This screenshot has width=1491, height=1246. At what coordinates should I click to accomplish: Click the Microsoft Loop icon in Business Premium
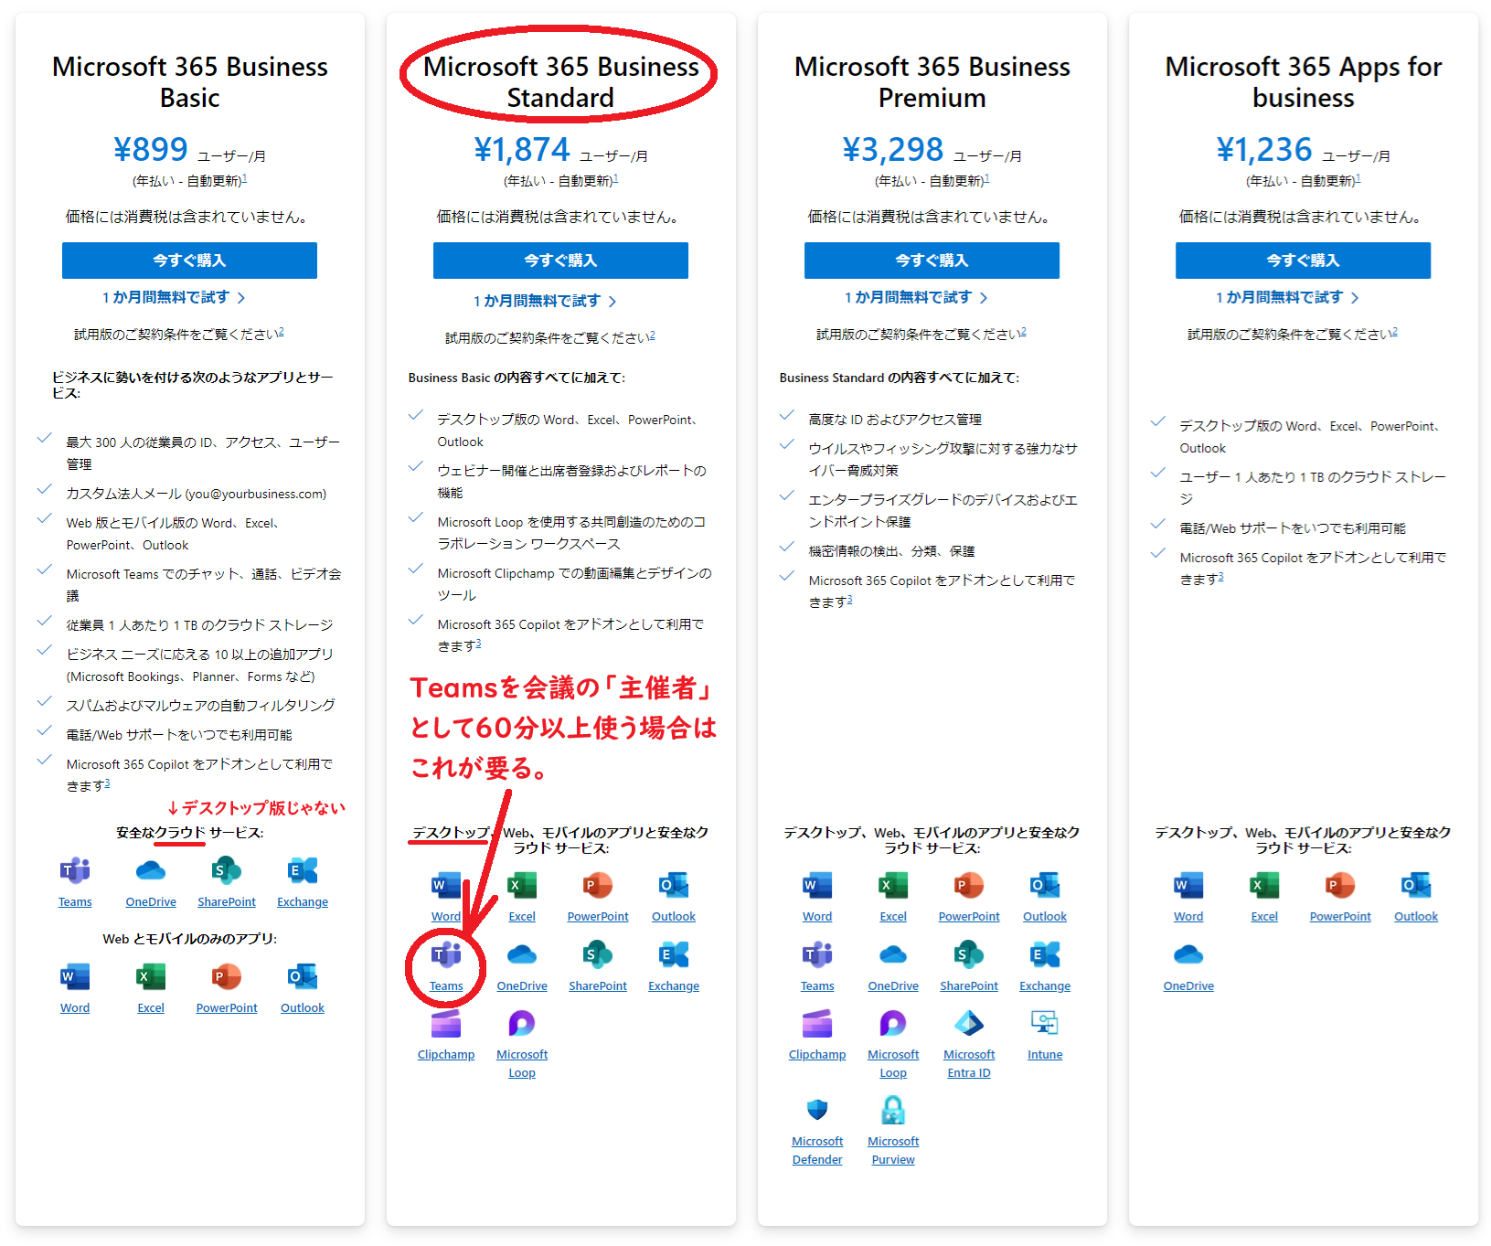click(893, 1024)
